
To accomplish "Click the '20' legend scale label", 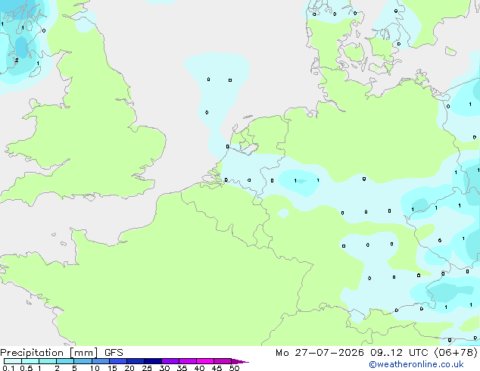I will (129, 368).
